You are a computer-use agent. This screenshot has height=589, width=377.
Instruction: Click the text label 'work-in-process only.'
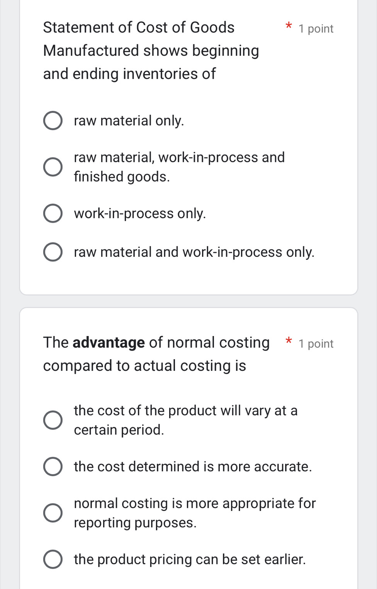[x=140, y=214]
